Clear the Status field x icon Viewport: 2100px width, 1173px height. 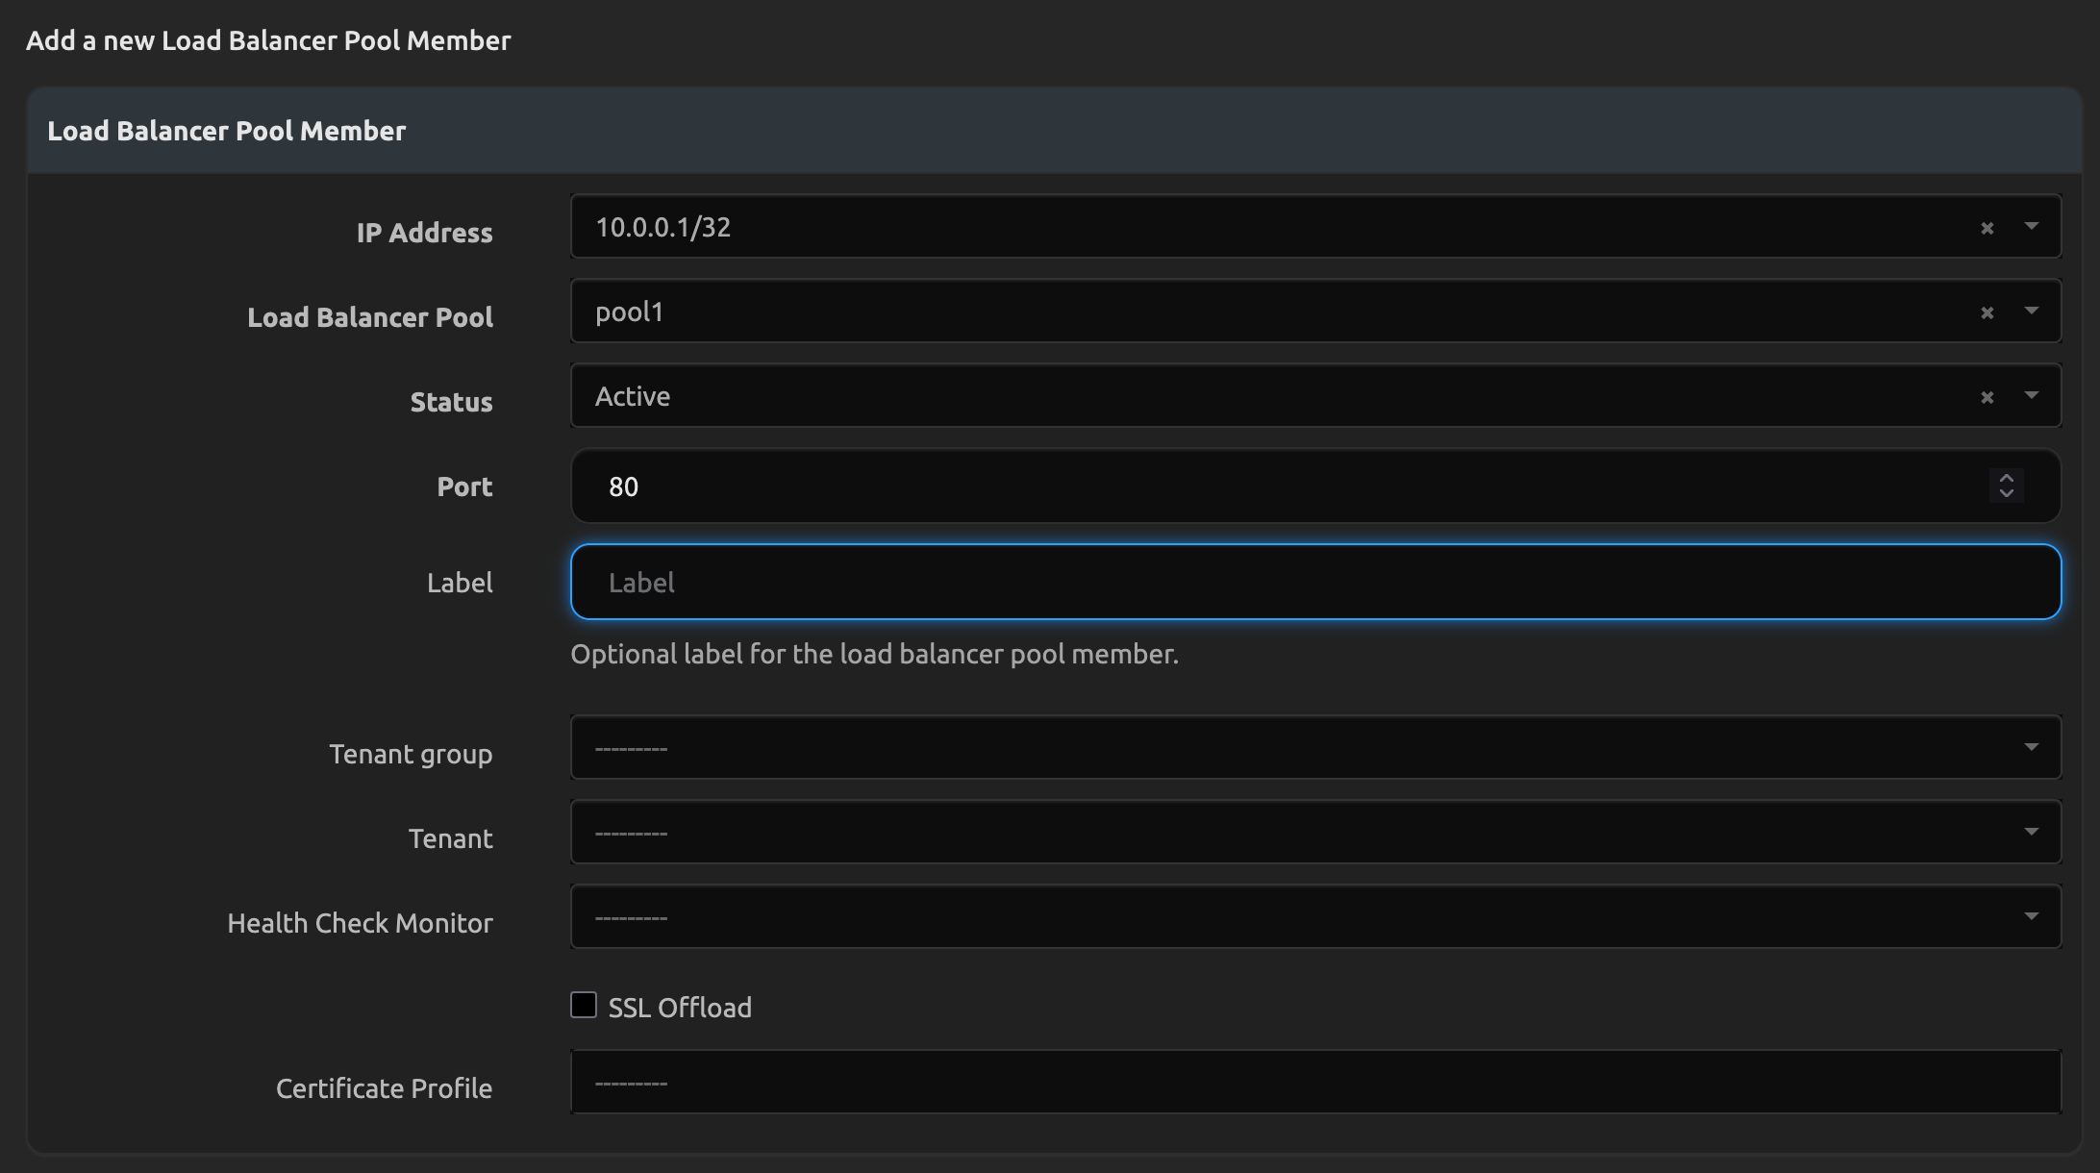pyautogui.click(x=1987, y=398)
